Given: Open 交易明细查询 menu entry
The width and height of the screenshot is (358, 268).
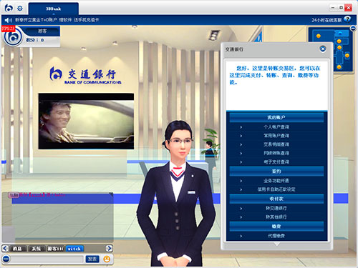Looking at the screenshot, I should tap(276, 144).
